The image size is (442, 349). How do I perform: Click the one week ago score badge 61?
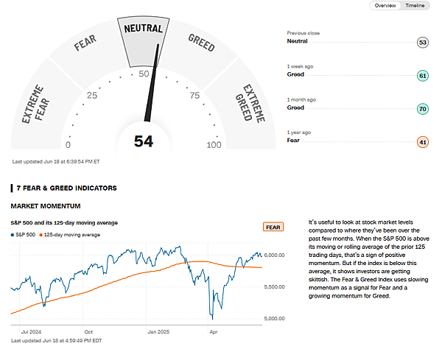pos(423,76)
